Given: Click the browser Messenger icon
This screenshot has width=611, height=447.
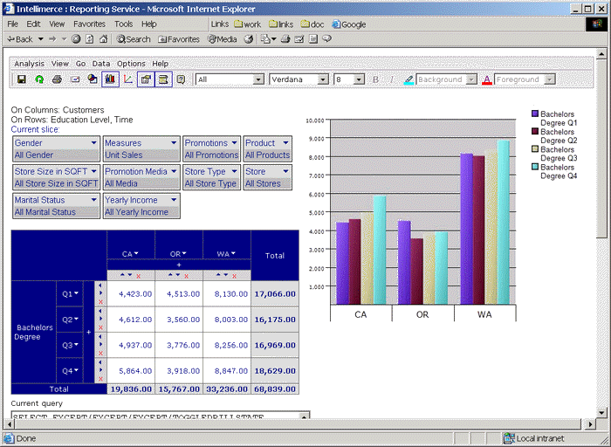Looking at the screenshot, I should 327,39.
